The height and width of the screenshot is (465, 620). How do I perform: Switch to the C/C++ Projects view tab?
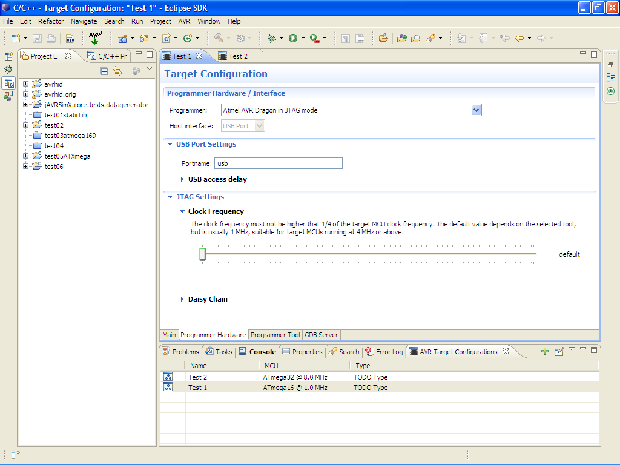pyautogui.click(x=107, y=56)
